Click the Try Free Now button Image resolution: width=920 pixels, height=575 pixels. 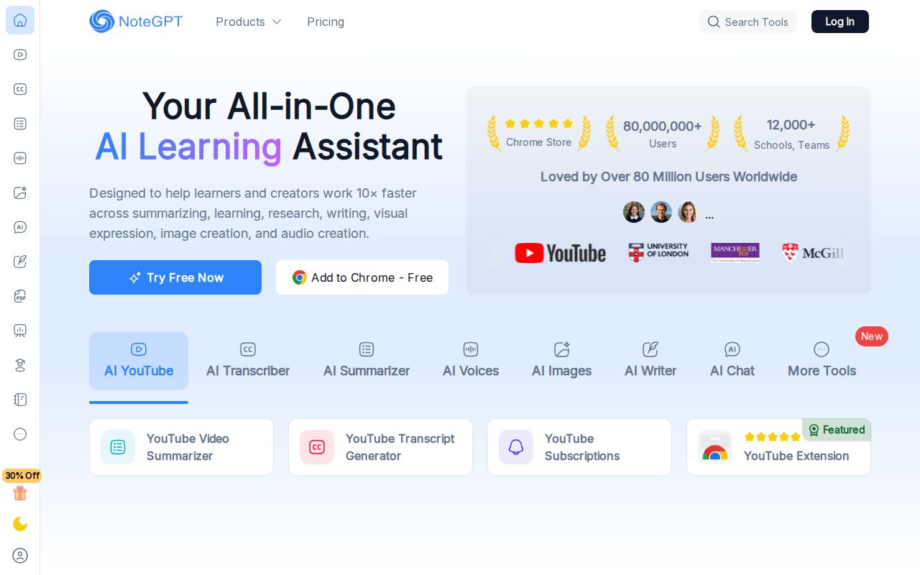(175, 277)
